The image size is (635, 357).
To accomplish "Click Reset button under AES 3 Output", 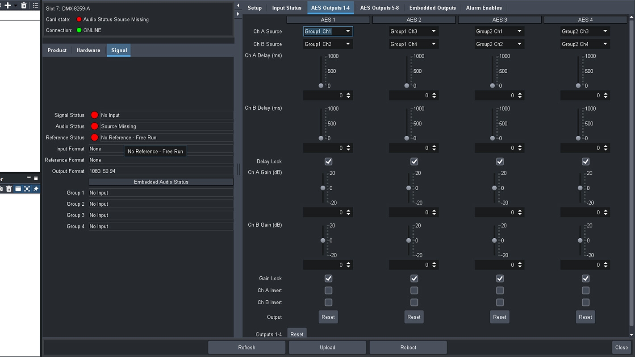I will [x=499, y=317].
